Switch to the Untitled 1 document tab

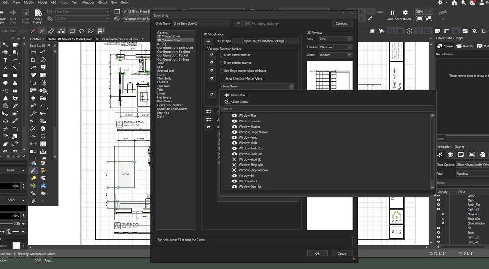tap(36, 39)
